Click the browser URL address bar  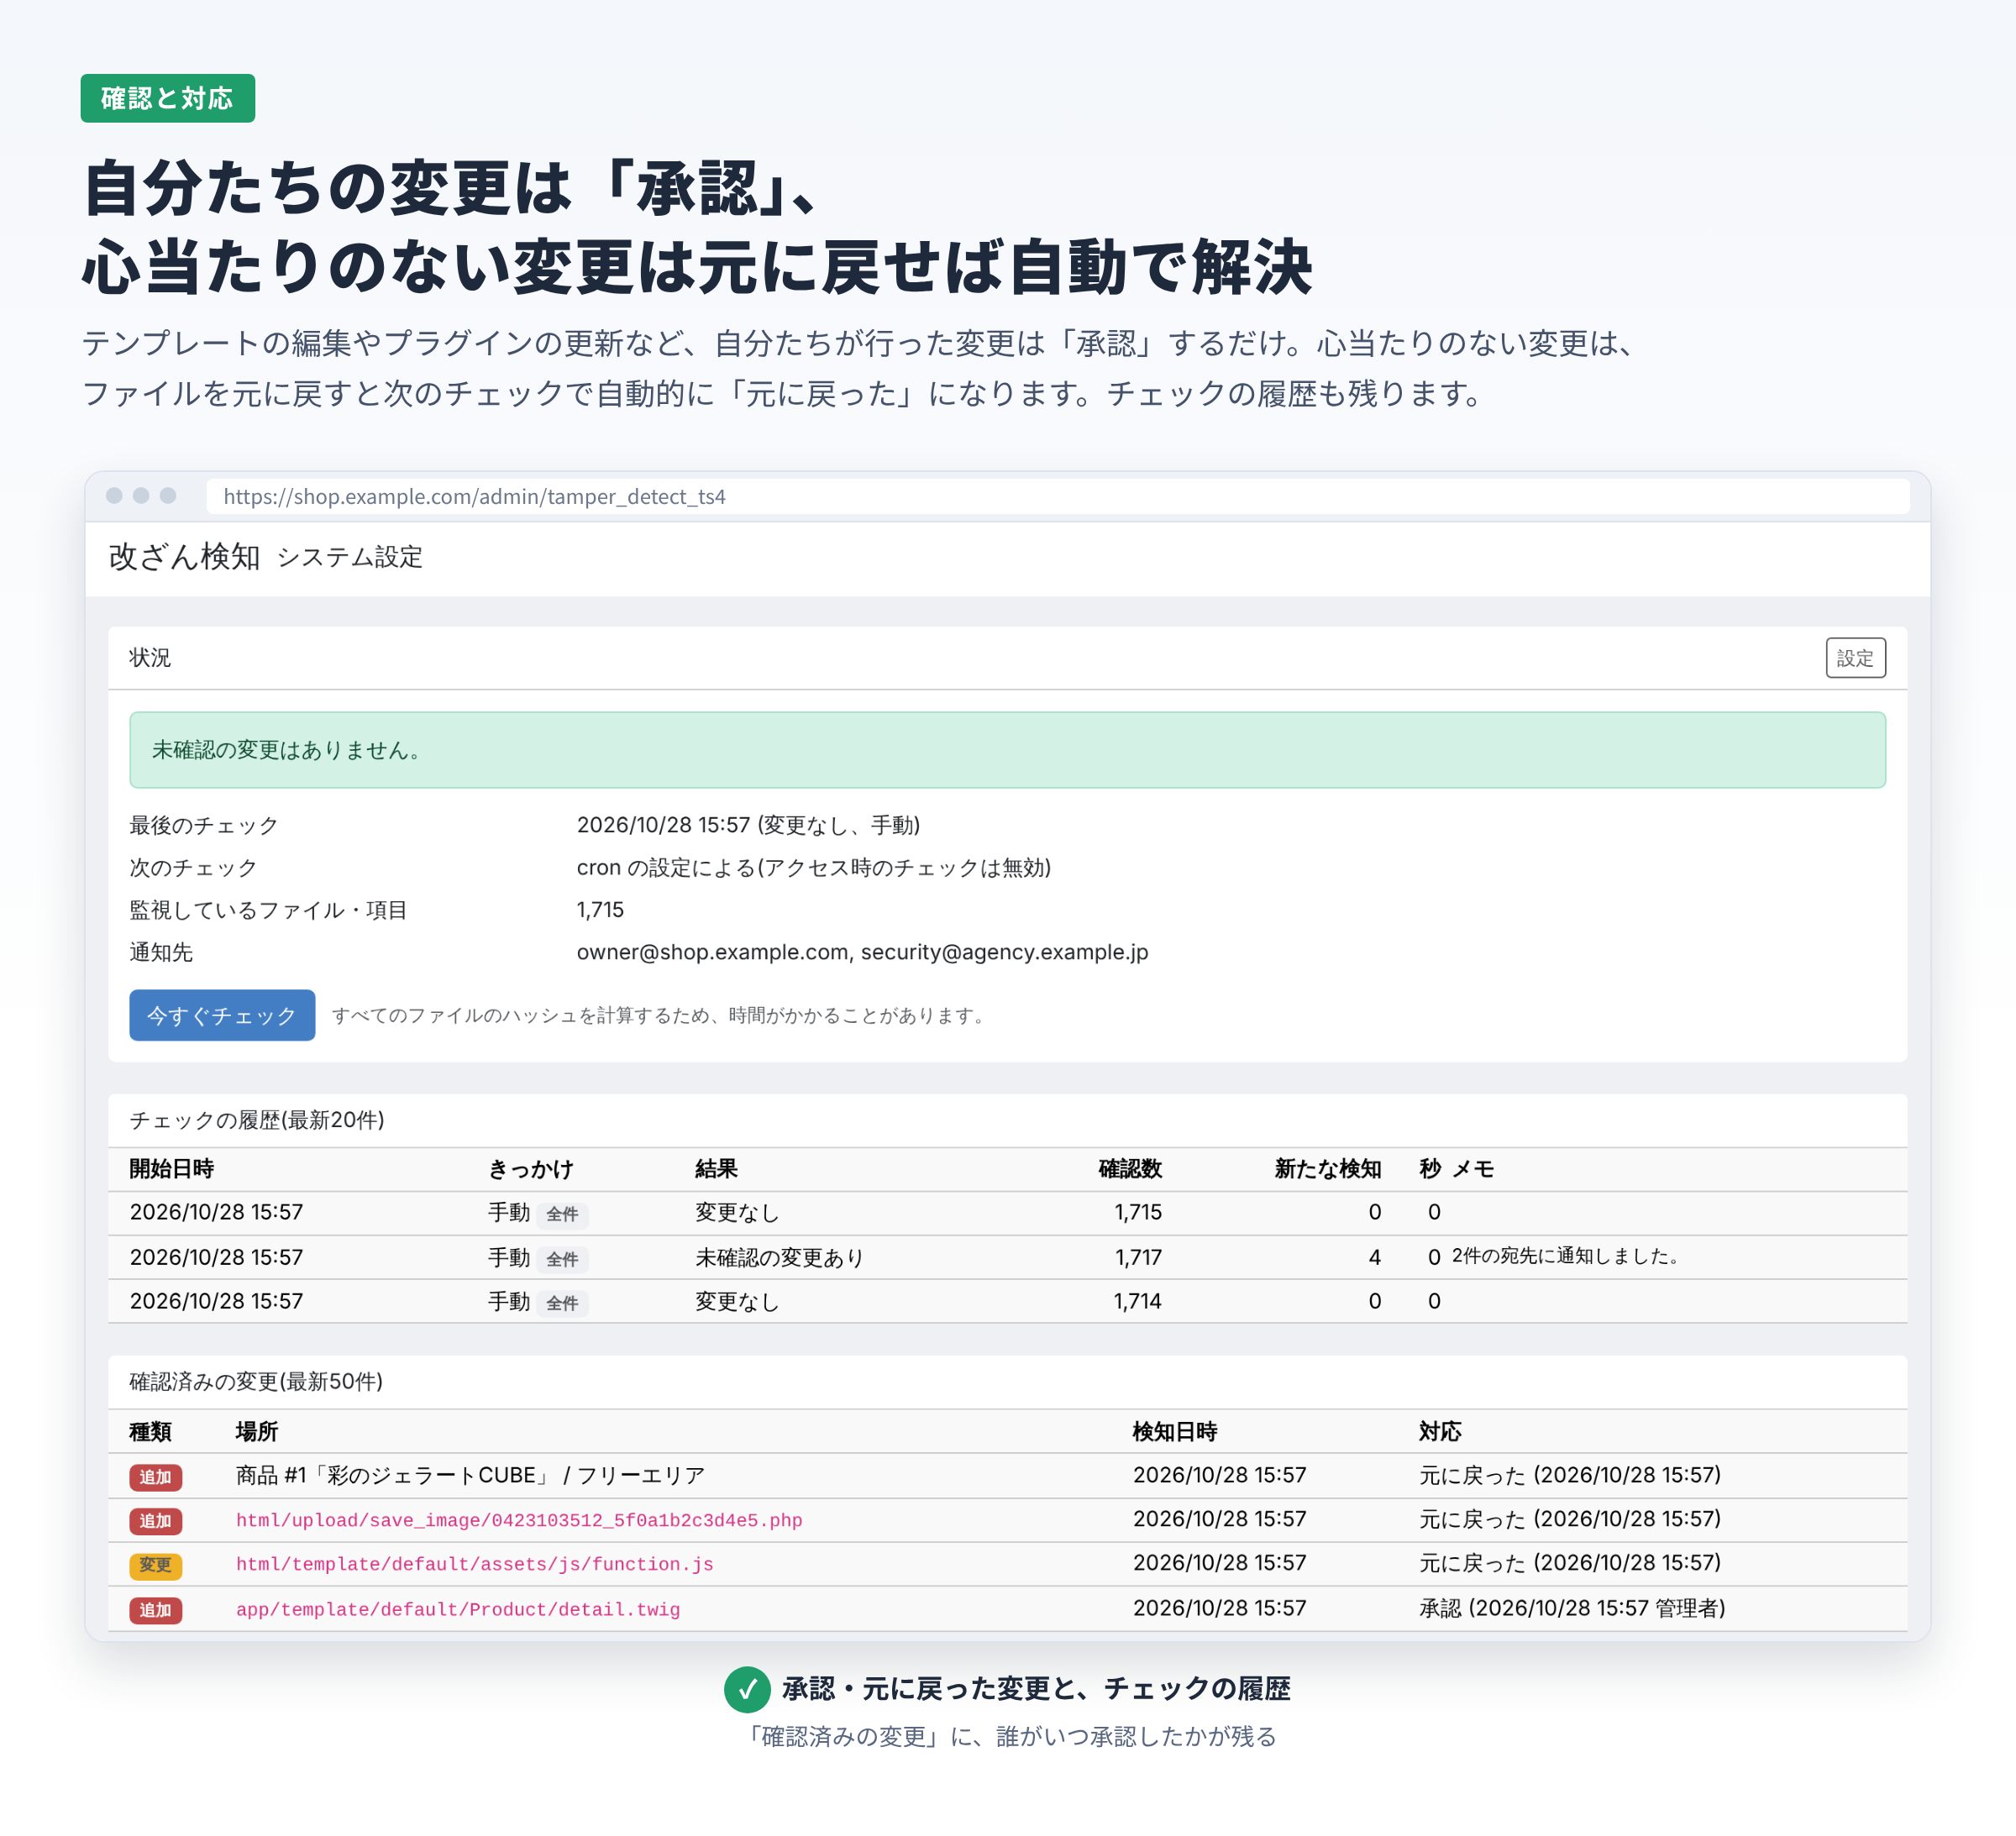point(1057,496)
